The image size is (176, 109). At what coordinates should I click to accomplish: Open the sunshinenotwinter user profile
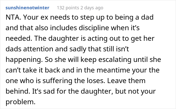click(27, 8)
